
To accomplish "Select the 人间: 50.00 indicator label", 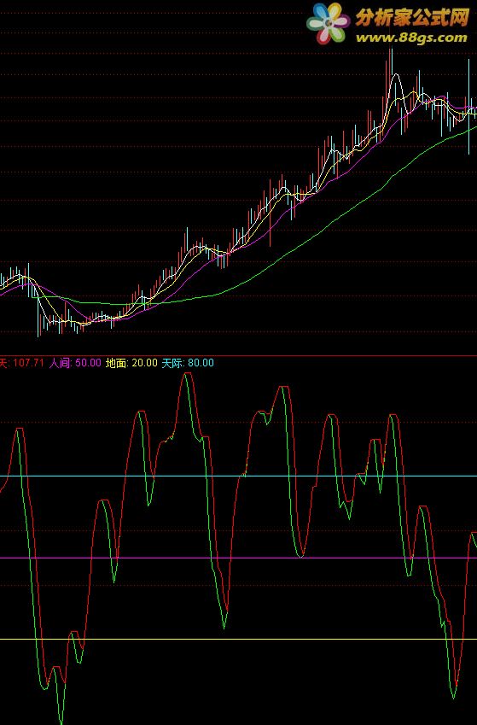I will (75, 363).
